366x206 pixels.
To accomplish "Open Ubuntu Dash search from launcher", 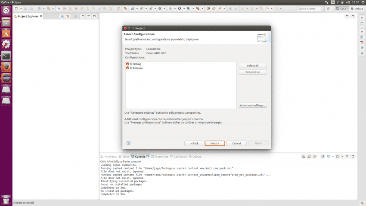I will 6,10.
